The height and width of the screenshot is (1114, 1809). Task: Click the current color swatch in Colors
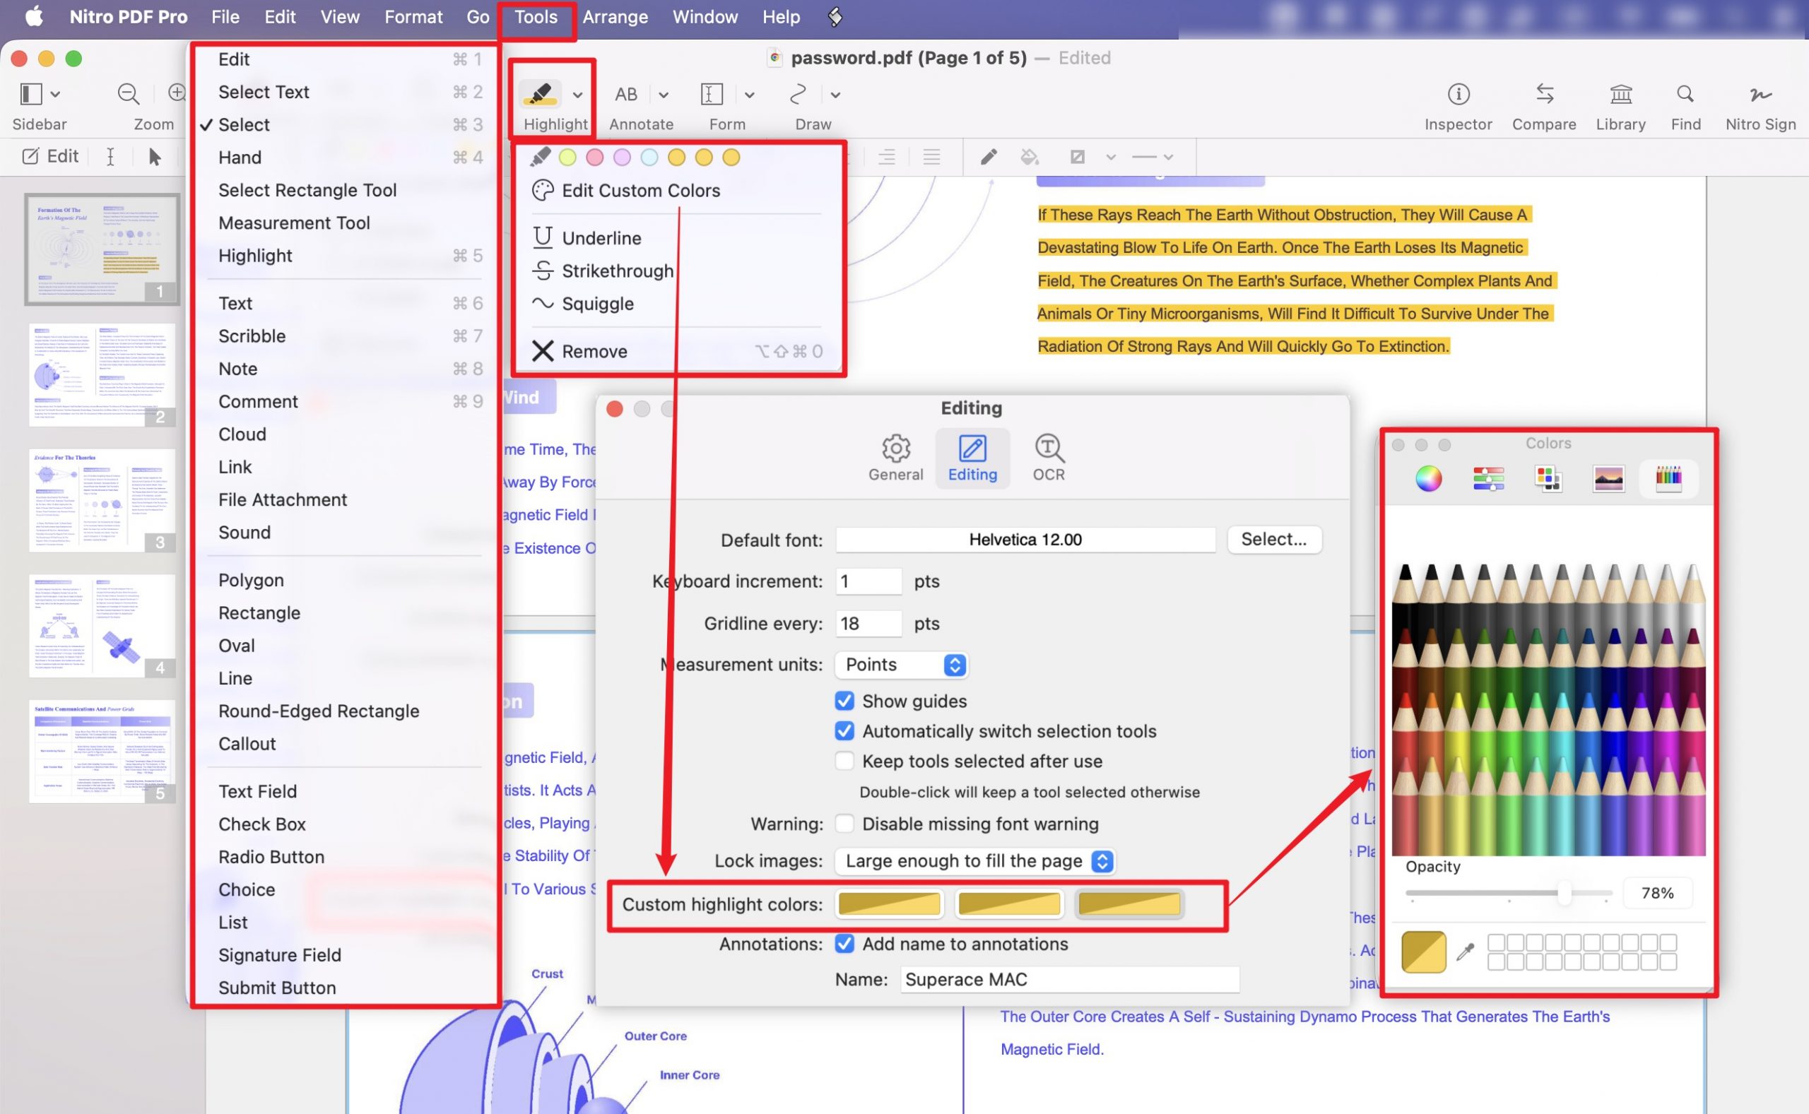click(1423, 952)
